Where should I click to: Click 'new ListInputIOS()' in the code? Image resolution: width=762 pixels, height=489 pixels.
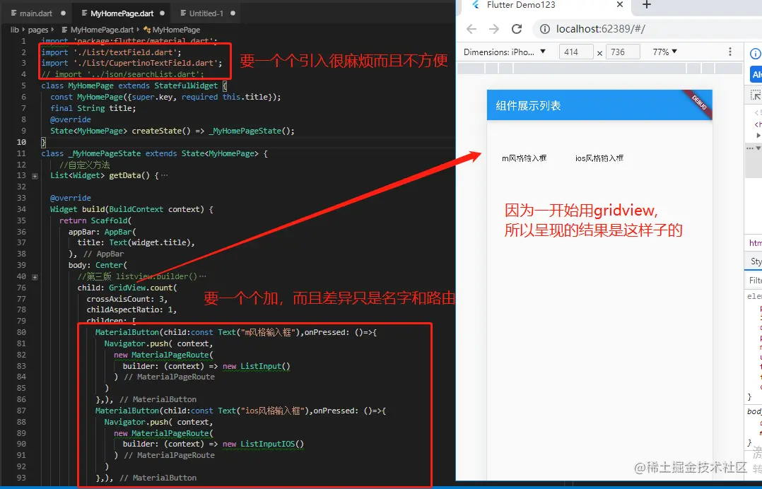263,444
